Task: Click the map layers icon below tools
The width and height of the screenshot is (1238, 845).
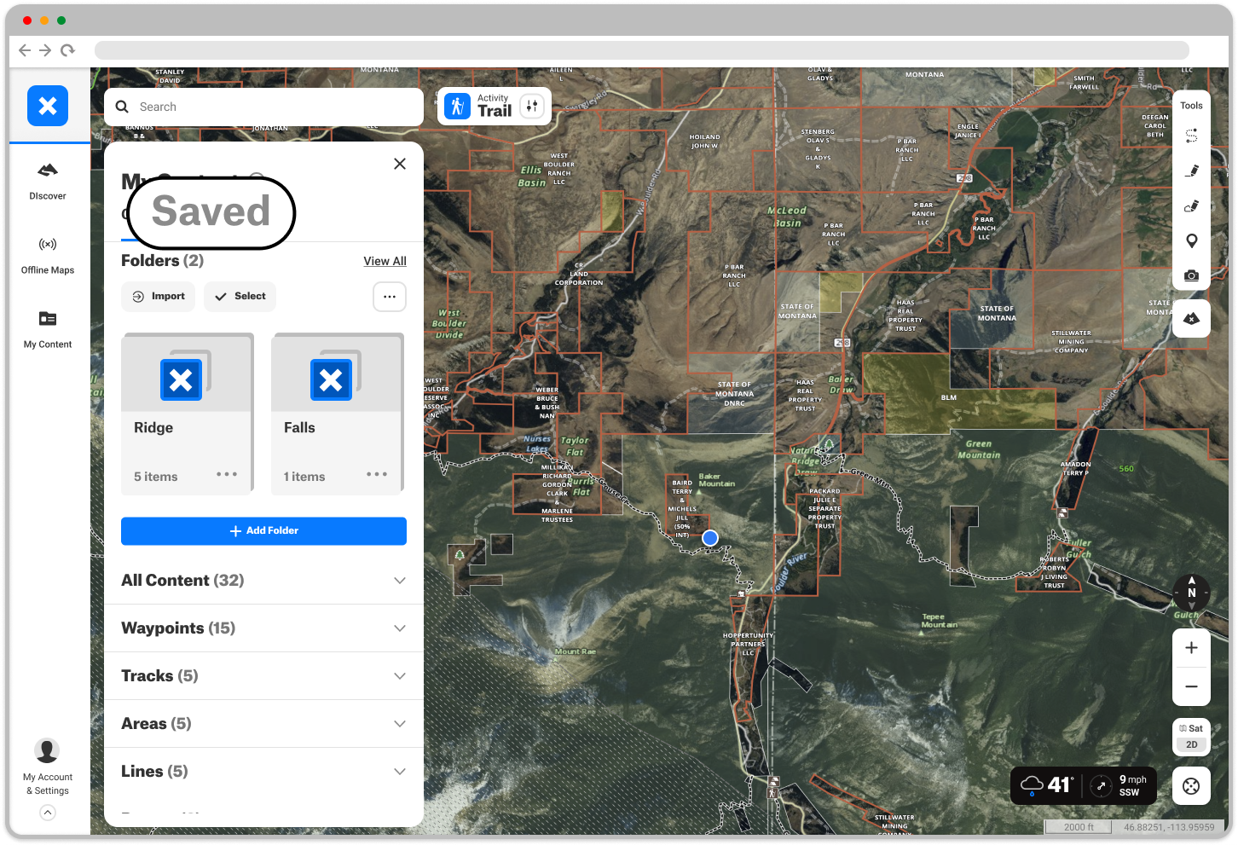Action: tap(1191, 318)
